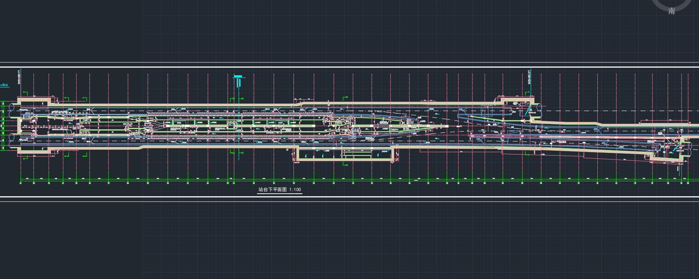Select the long green dimension line along the bottom
The image size is (699, 279).
click(x=354, y=180)
